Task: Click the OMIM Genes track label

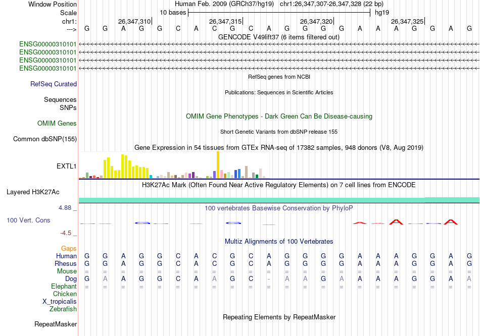Action: click(x=57, y=124)
